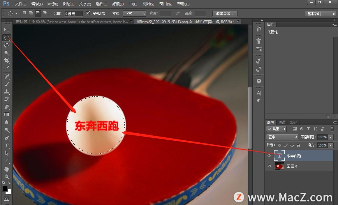338x205 pixels.
Task: Open the 基本功能 workspace dropdown
Action: pos(320,14)
